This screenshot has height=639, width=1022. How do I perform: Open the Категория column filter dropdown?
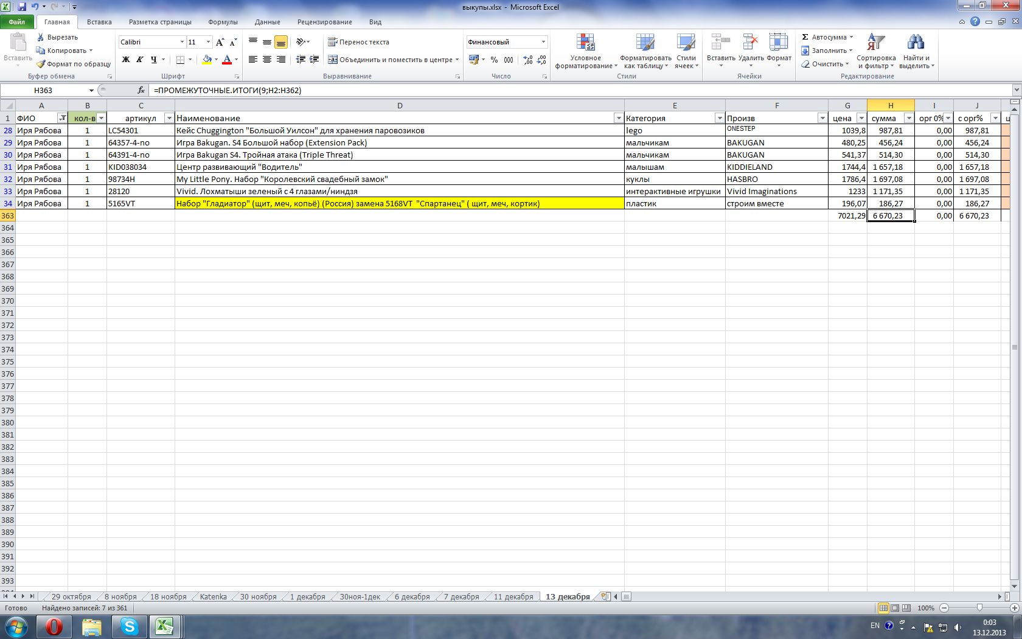pos(720,118)
